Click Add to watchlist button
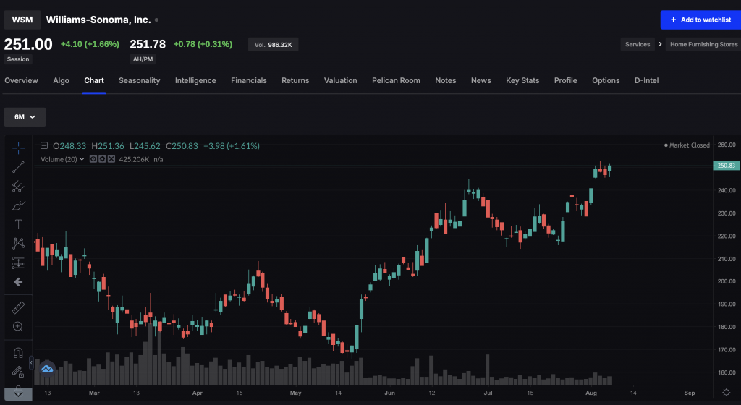This screenshot has width=741, height=405. pos(700,20)
